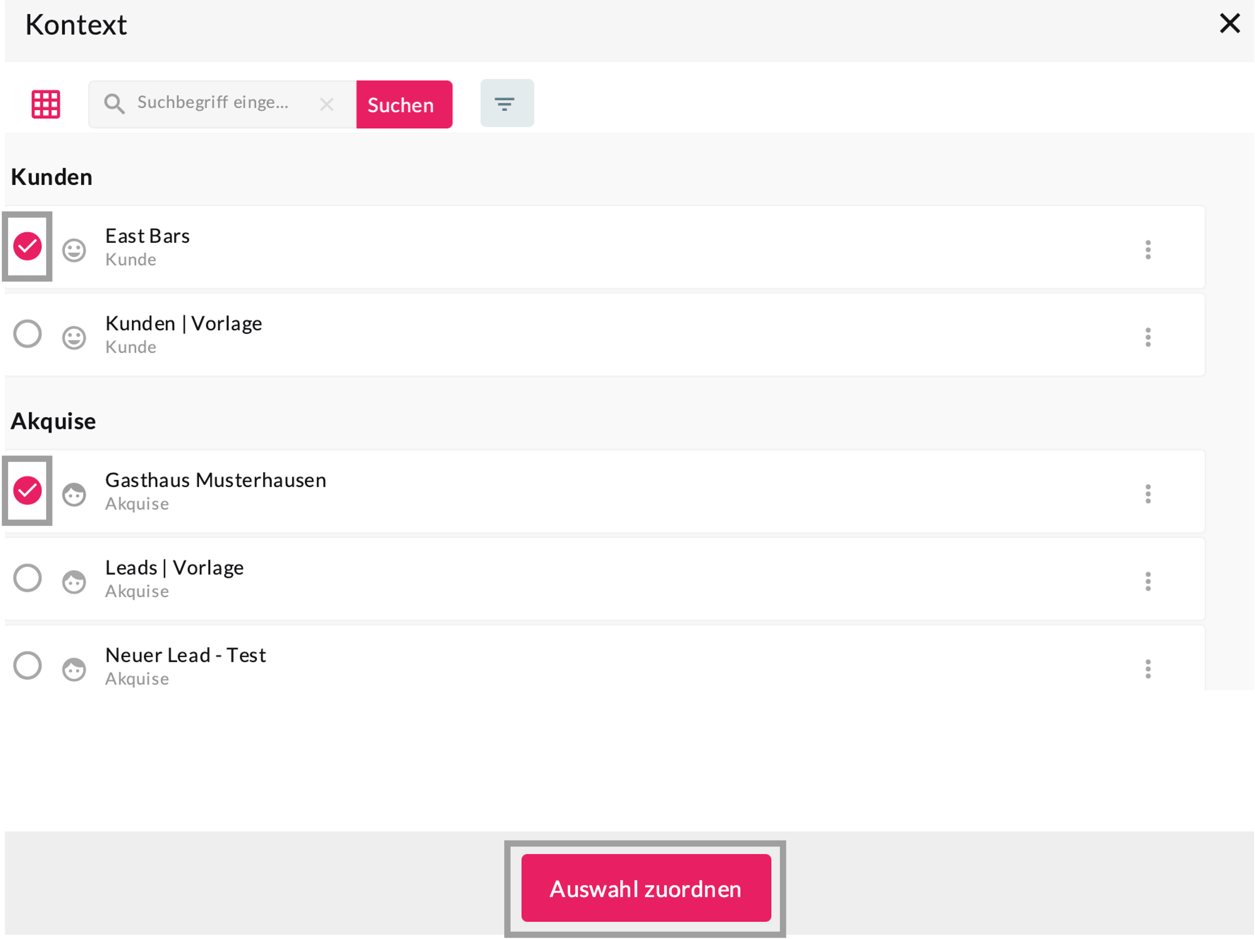Viewport: 1255px width, 939px height.
Task: Select the Leads | Vorlage entry
Action: pyautogui.click(x=27, y=578)
